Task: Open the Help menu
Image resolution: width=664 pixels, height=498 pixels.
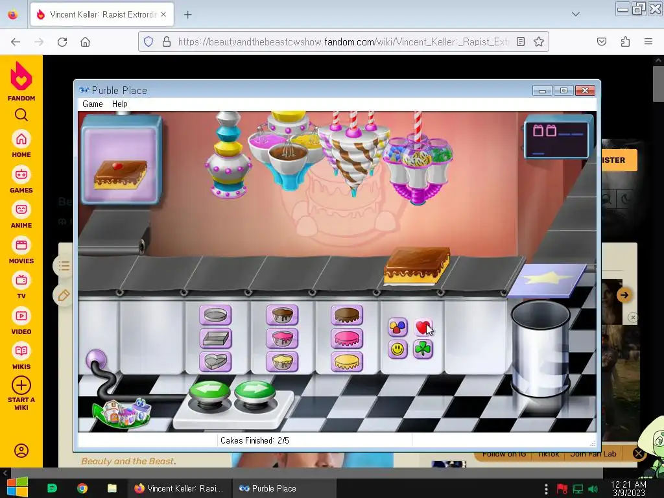Action: (120, 104)
